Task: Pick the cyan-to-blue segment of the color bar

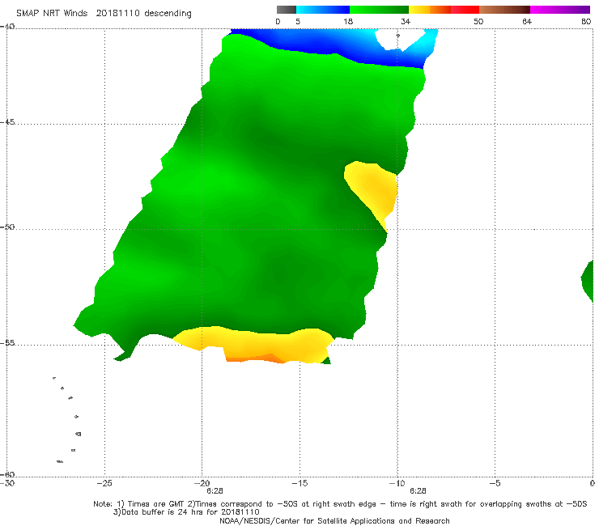Action: [323, 10]
